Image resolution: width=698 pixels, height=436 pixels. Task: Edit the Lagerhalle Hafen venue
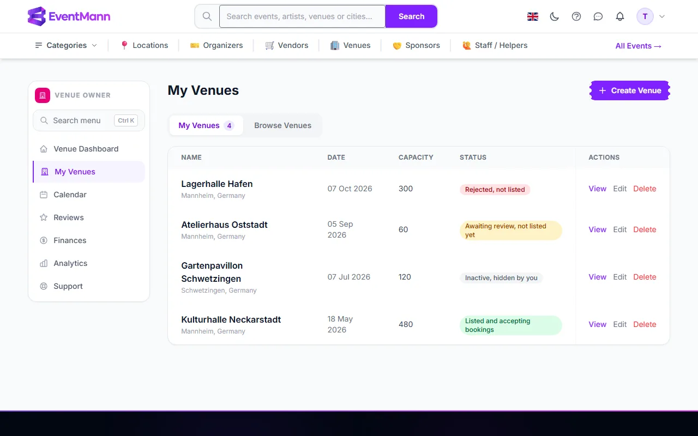point(620,189)
